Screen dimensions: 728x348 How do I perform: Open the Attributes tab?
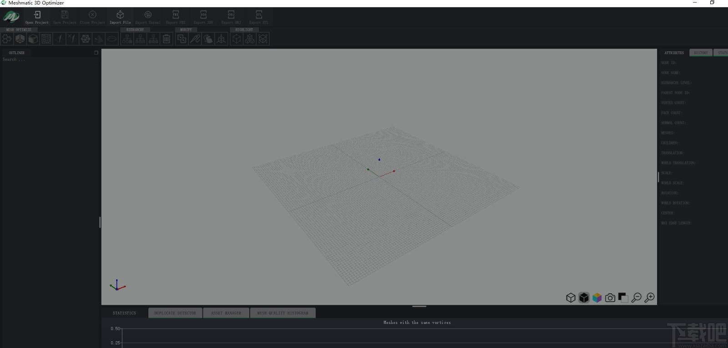coord(674,53)
